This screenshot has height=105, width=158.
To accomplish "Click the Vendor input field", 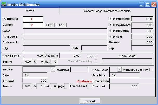I will coord(33,25).
